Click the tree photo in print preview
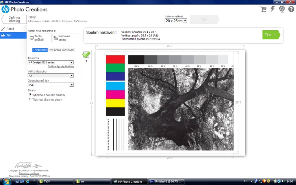The image size is (296, 185). [181, 109]
